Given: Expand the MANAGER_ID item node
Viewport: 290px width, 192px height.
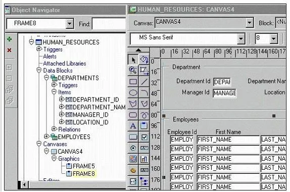Looking at the screenshot, I should pos(62,115).
